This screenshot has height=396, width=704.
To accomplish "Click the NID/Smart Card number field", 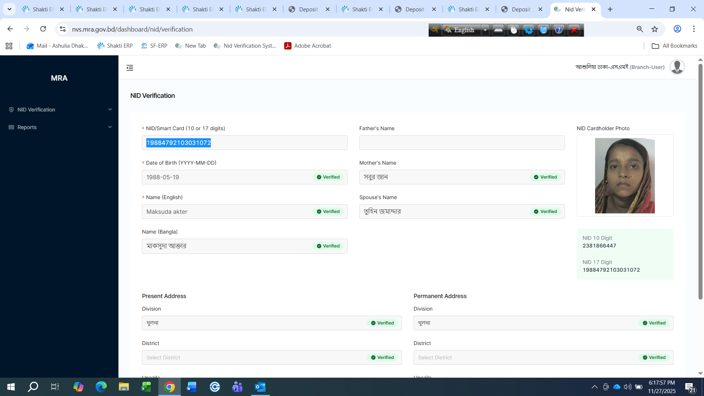I will [x=244, y=143].
